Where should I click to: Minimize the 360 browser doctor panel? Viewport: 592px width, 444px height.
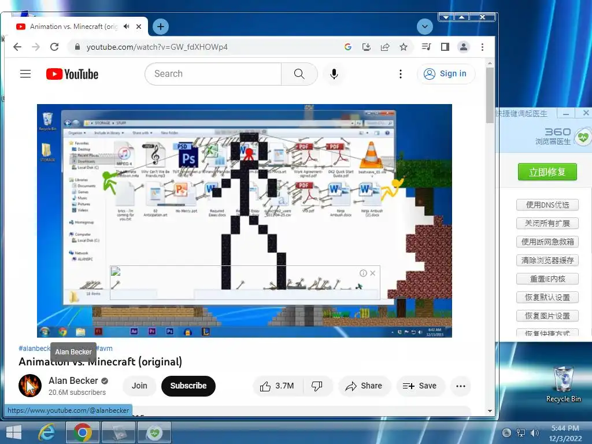click(565, 113)
